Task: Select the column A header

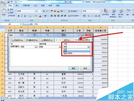Action: [x=10, y=27]
